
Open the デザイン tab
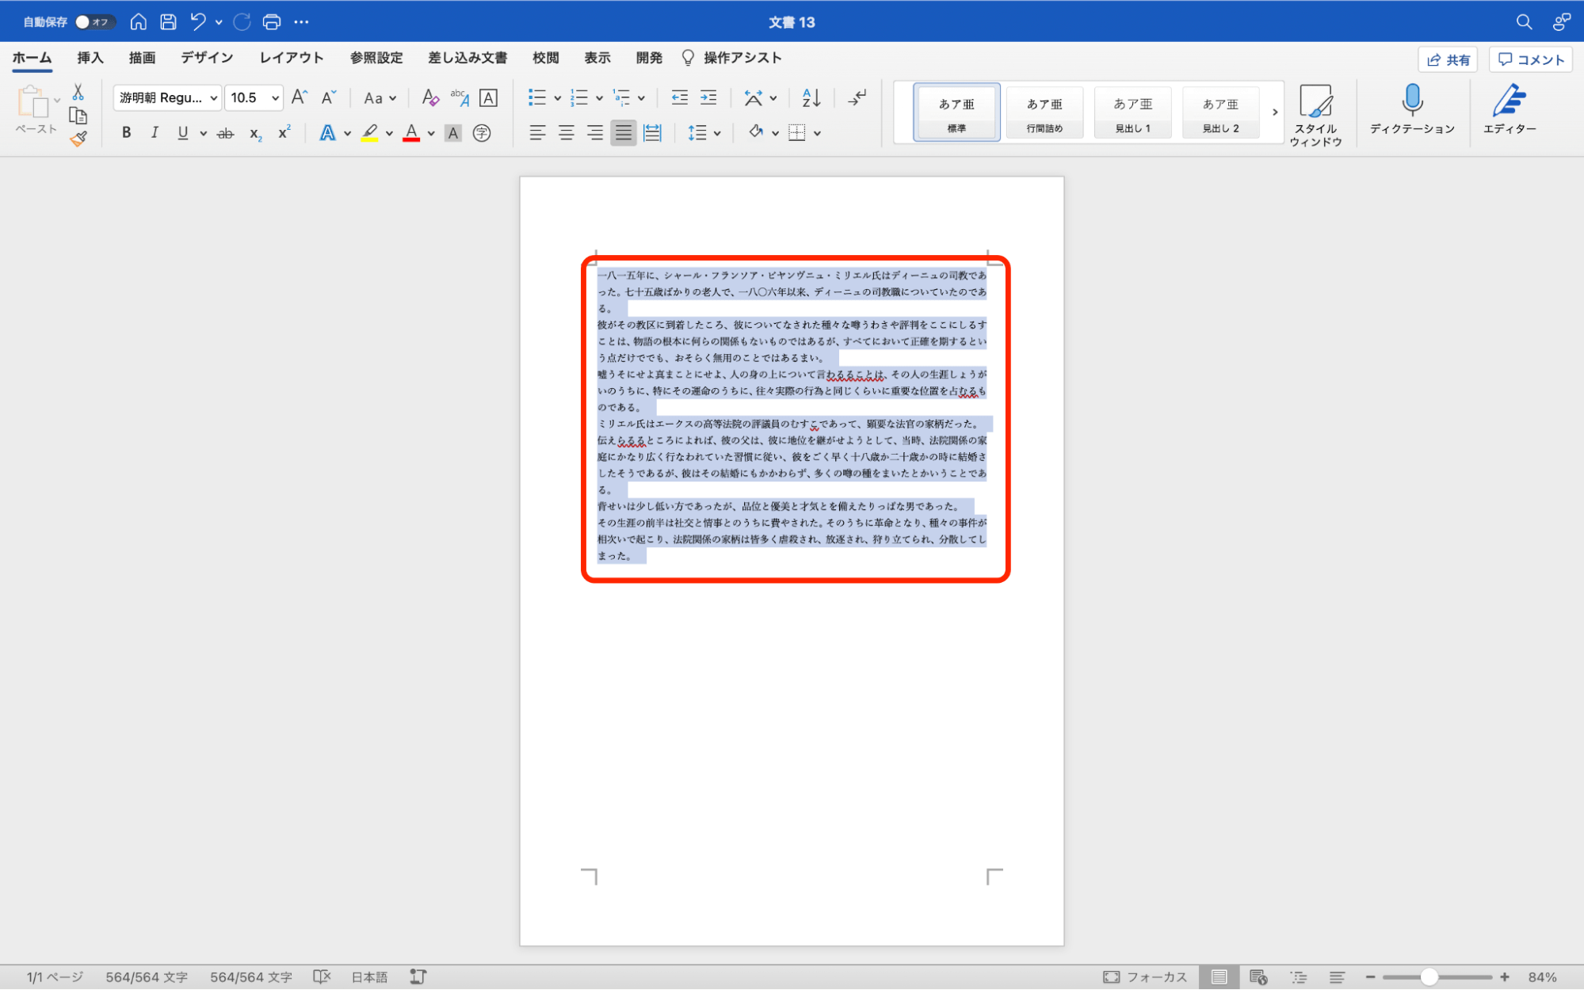[x=207, y=58]
